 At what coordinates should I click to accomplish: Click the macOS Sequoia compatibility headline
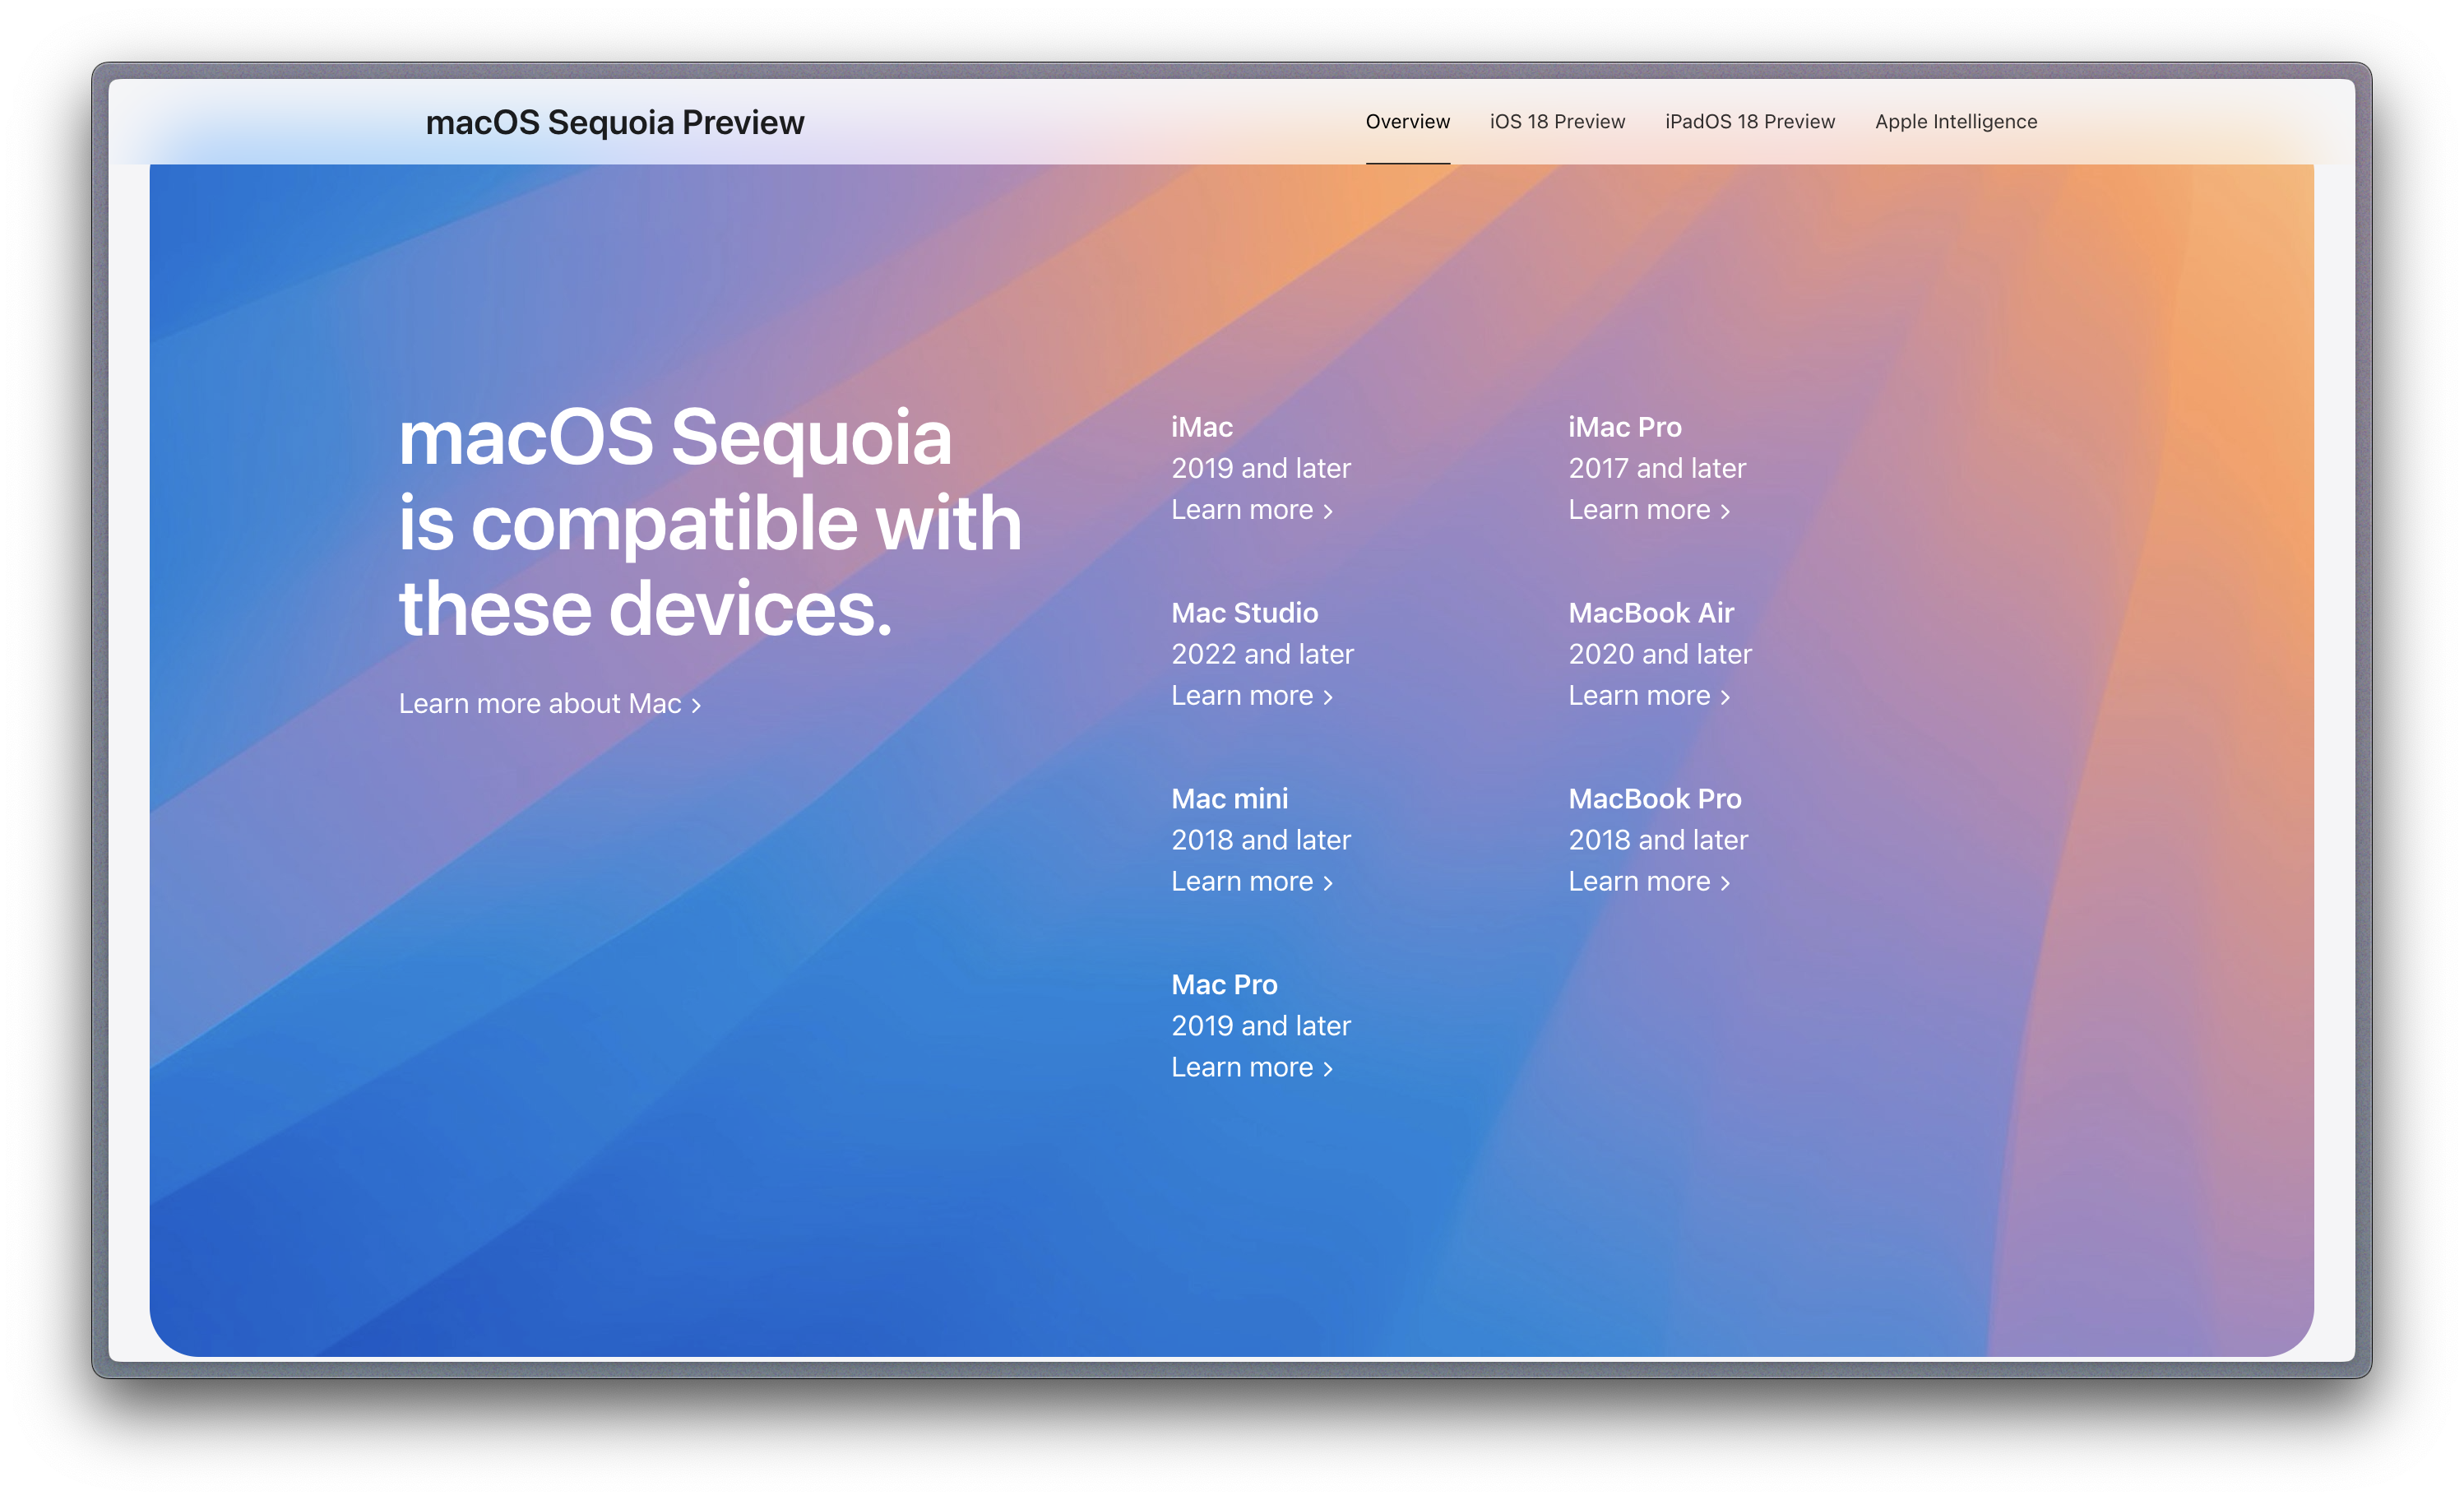point(709,522)
